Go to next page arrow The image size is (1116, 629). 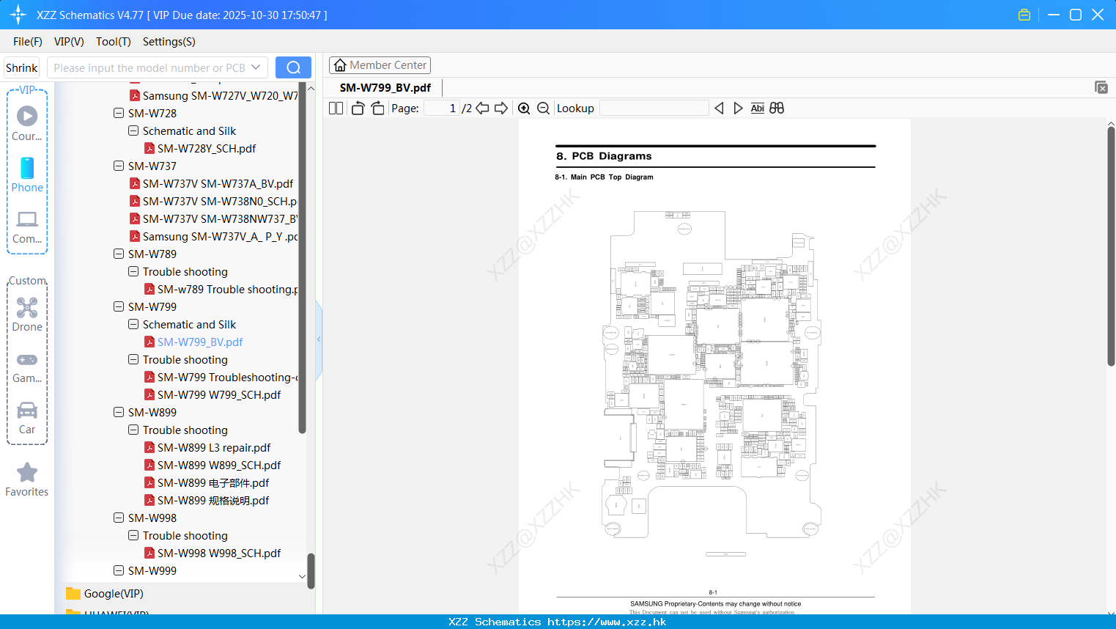click(501, 108)
